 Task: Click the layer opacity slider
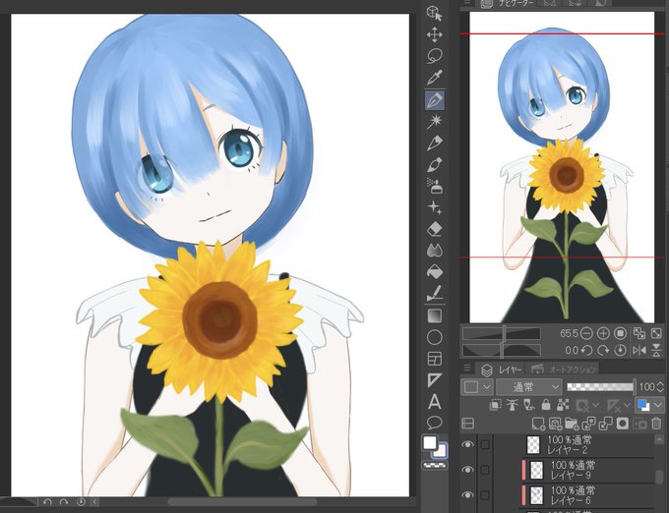coord(601,387)
